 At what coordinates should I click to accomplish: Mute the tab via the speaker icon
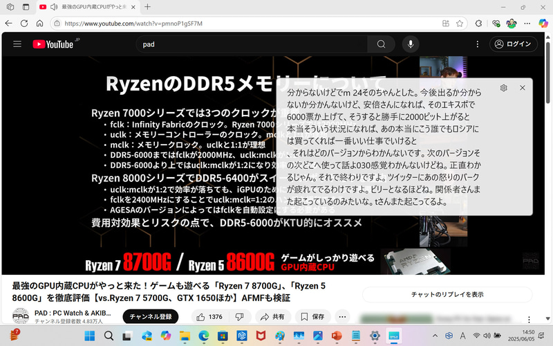54,7
